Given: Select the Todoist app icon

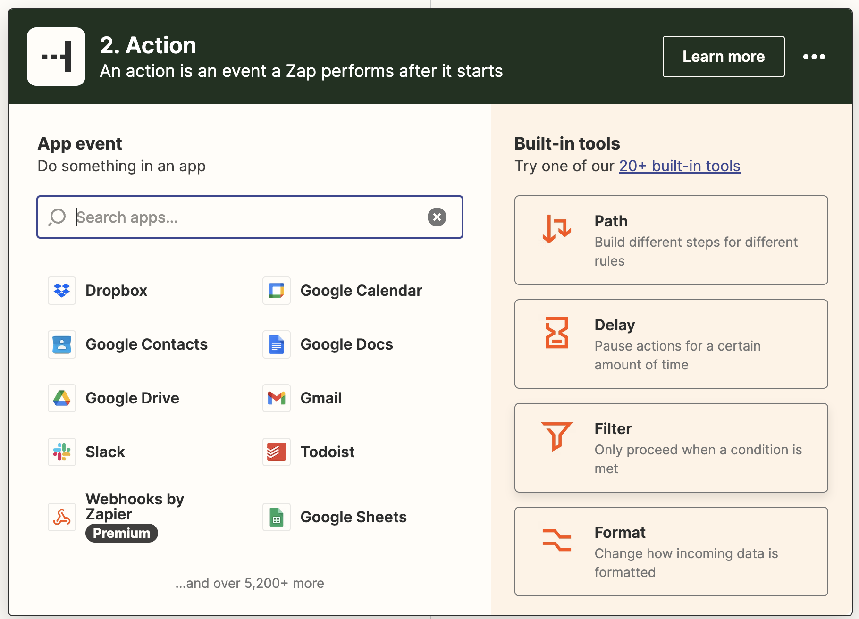Looking at the screenshot, I should [x=277, y=452].
